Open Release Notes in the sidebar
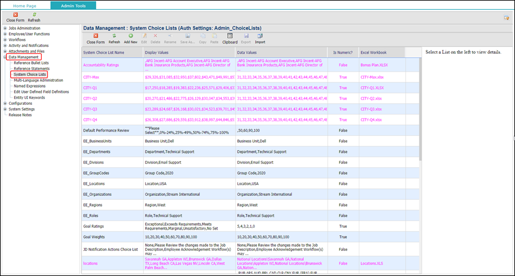Viewport: 515px width, 276px height. click(21, 115)
